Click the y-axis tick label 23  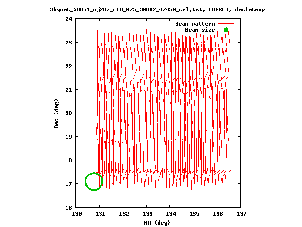click(x=68, y=43)
